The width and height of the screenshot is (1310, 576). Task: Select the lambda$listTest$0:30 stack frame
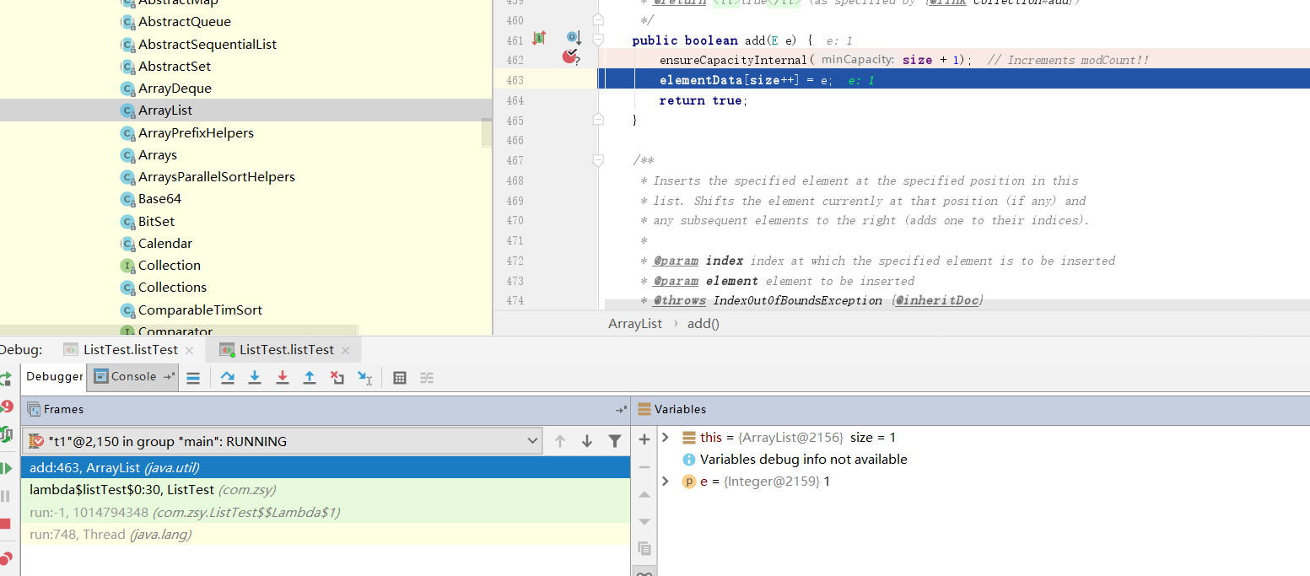click(x=152, y=490)
